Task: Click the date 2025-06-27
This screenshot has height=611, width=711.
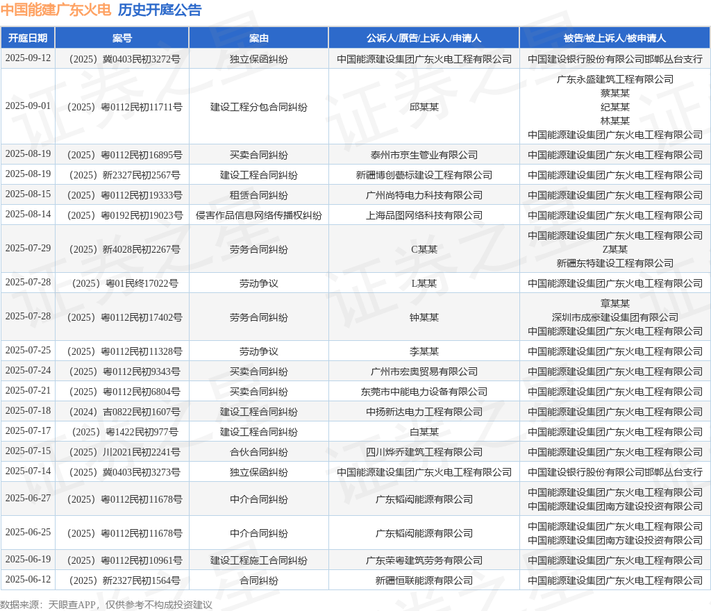Action: [28, 498]
